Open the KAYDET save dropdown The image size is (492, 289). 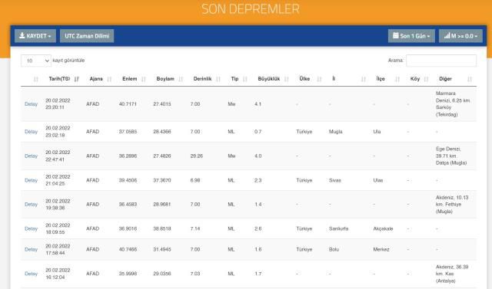tap(35, 36)
